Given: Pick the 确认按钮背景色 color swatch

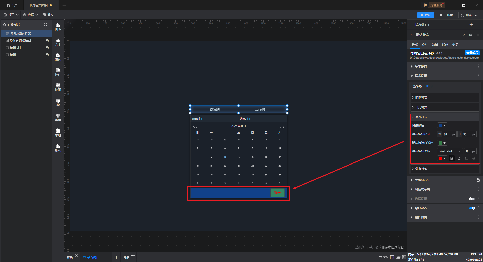Looking at the screenshot, I should pyautogui.click(x=442, y=143).
